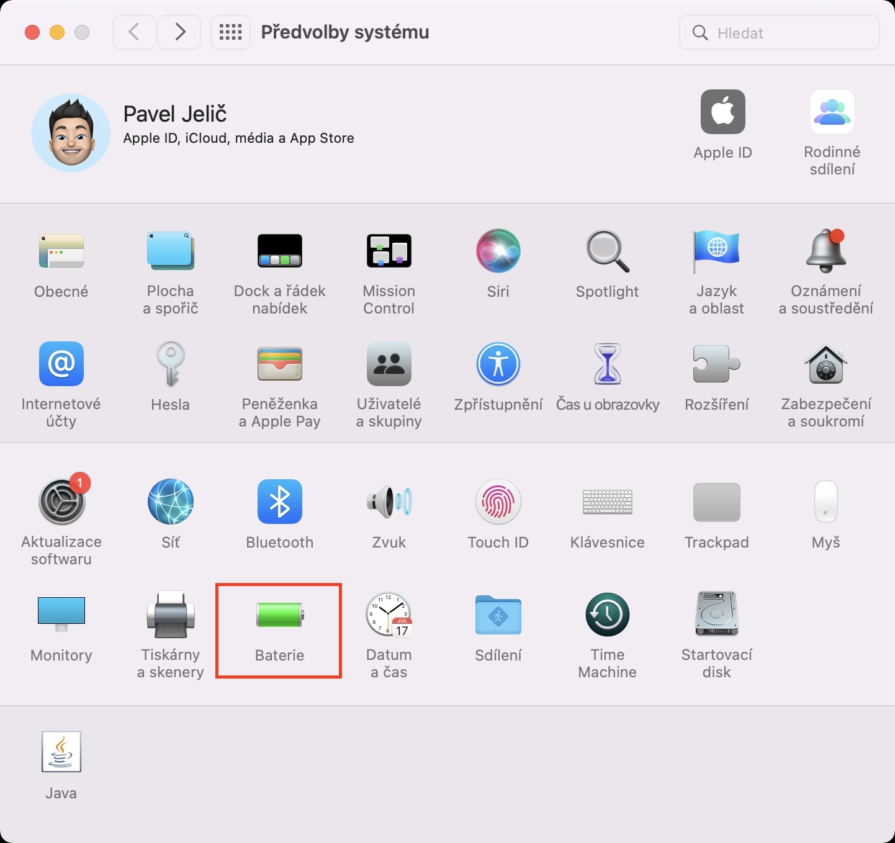Click the back navigation arrow
This screenshot has width=895, height=843.
pos(134,32)
